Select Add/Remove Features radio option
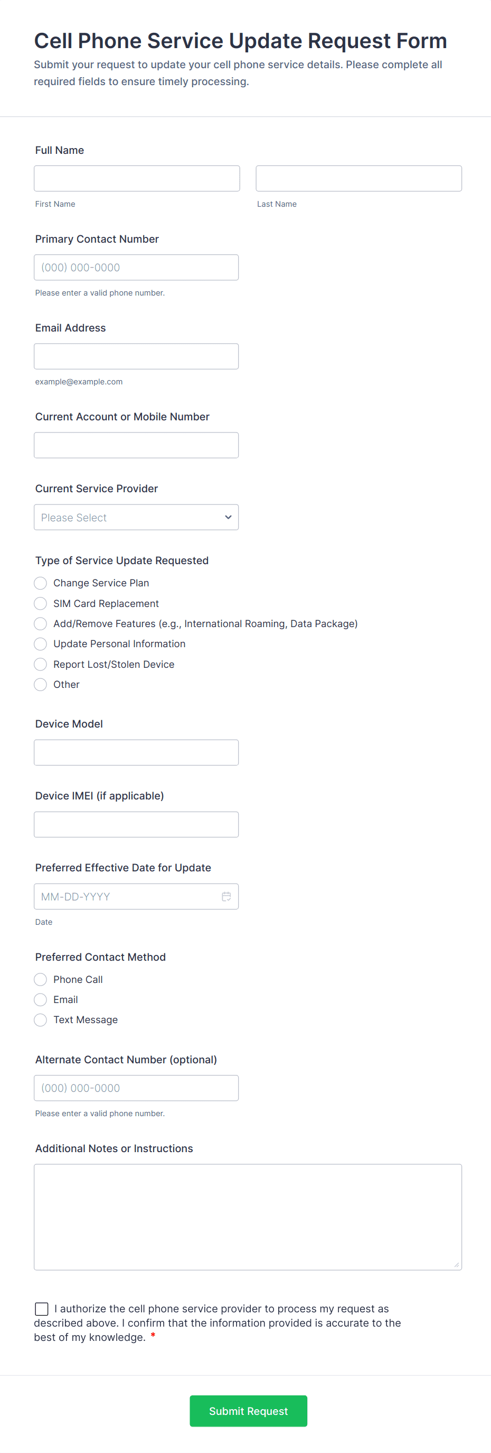This screenshot has height=1453, width=491. [x=41, y=623]
